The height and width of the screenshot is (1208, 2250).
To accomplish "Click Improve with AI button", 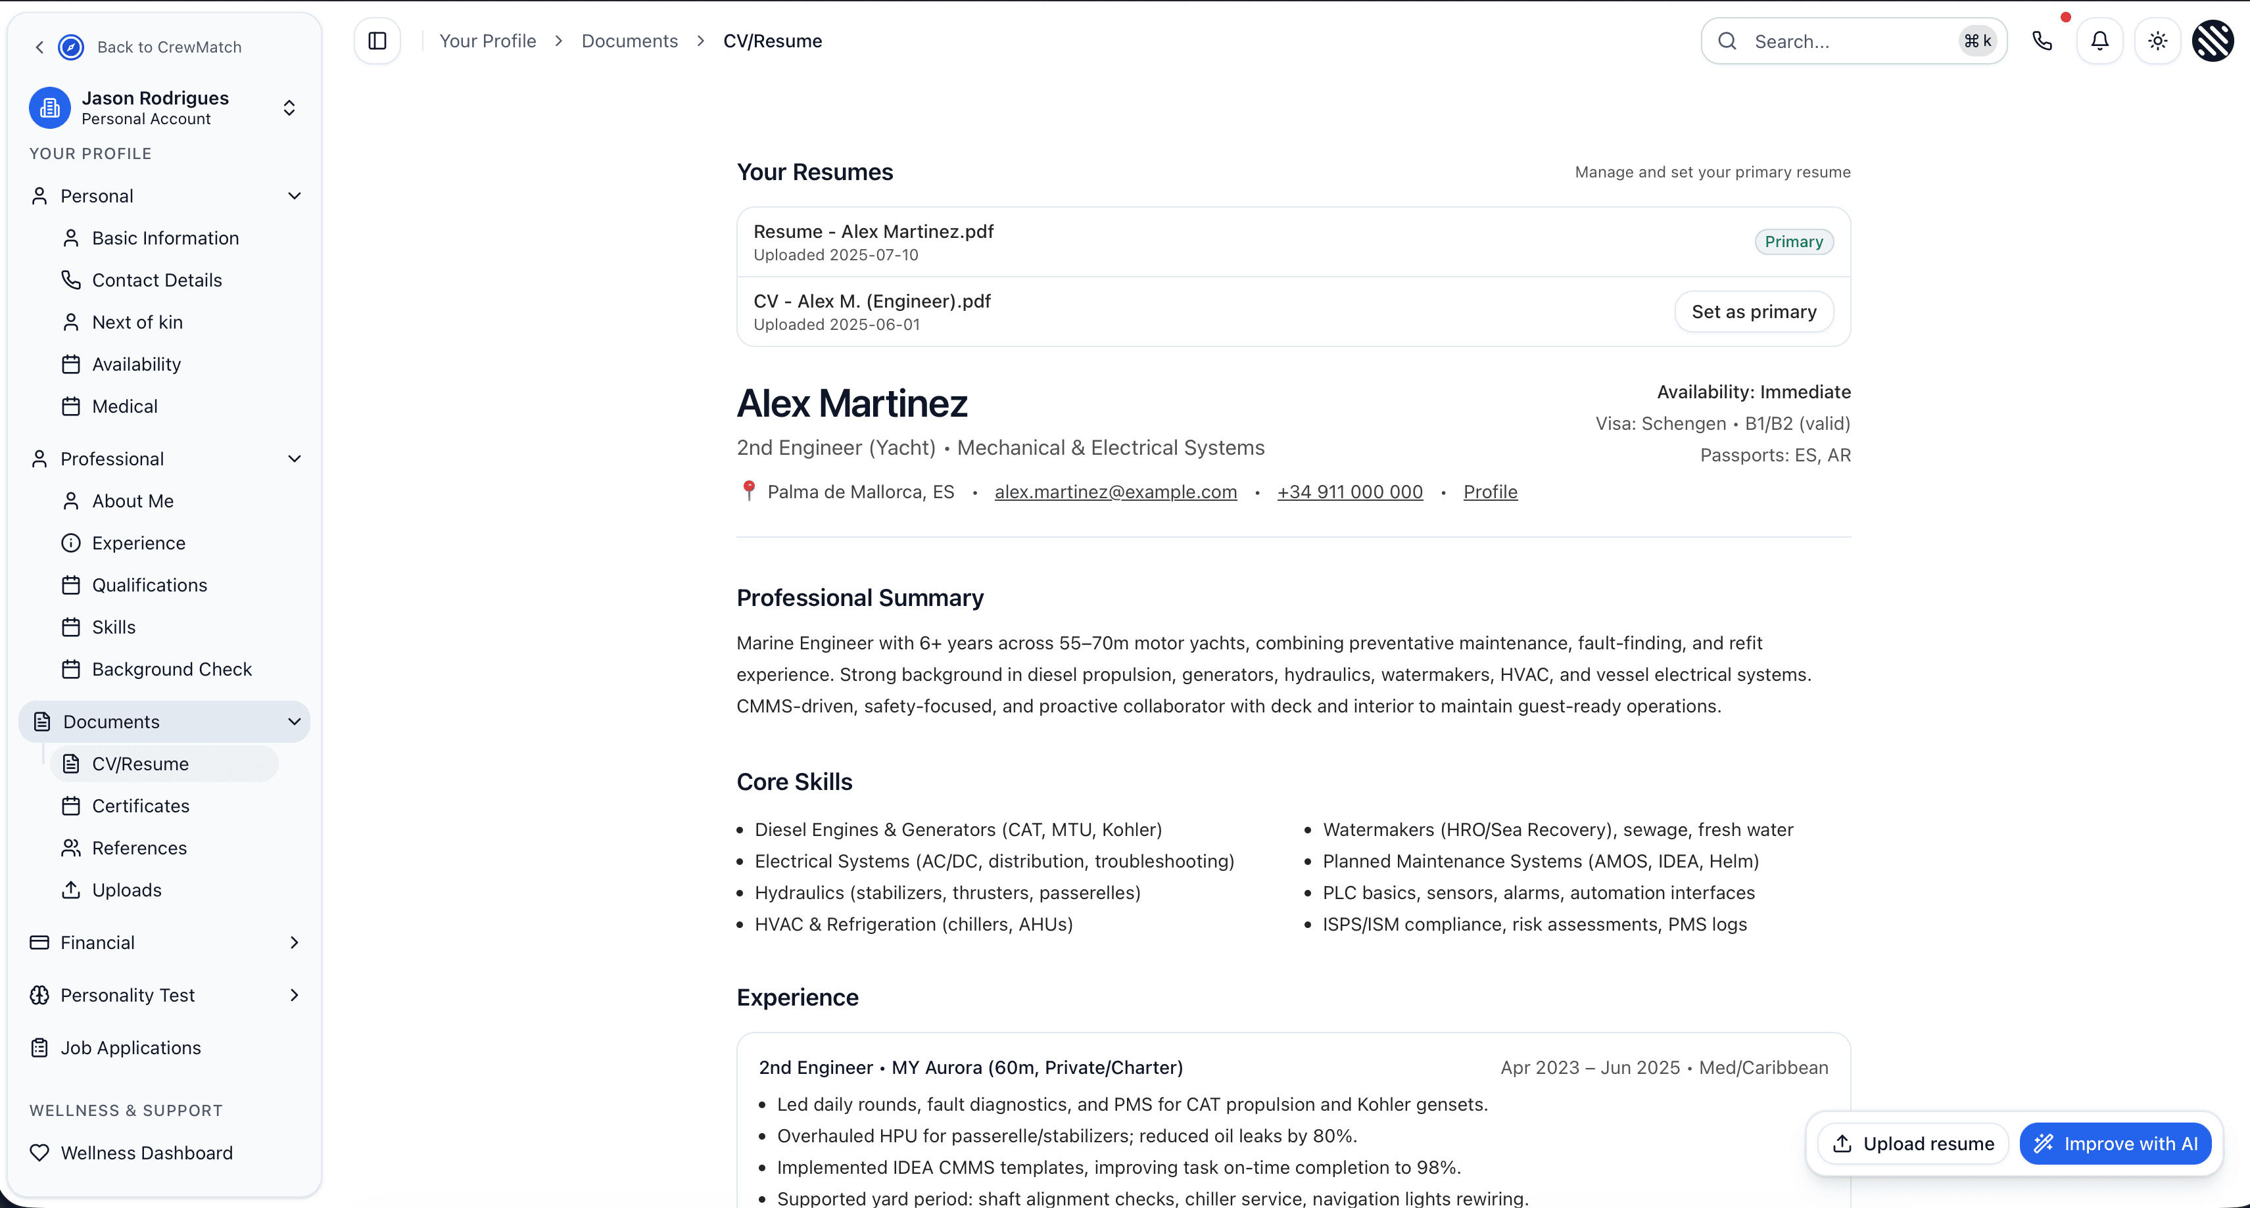I will [2115, 1144].
